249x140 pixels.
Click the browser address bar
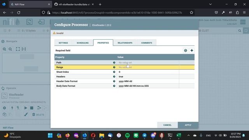(x=117, y=12)
